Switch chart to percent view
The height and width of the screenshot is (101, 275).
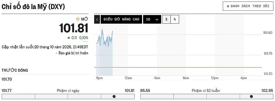[175, 19]
